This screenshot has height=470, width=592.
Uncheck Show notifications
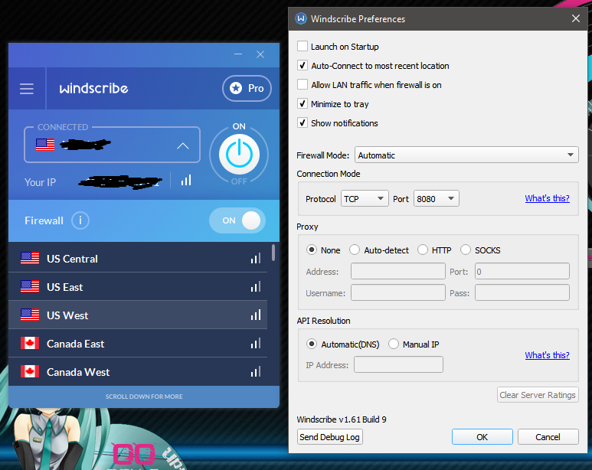[x=303, y=122]
